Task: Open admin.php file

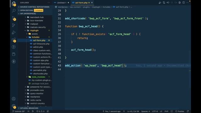Action: (38, 47)
